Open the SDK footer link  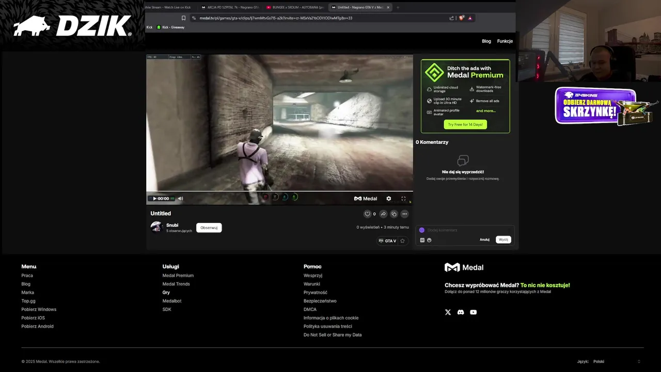(x=167, y=309)
